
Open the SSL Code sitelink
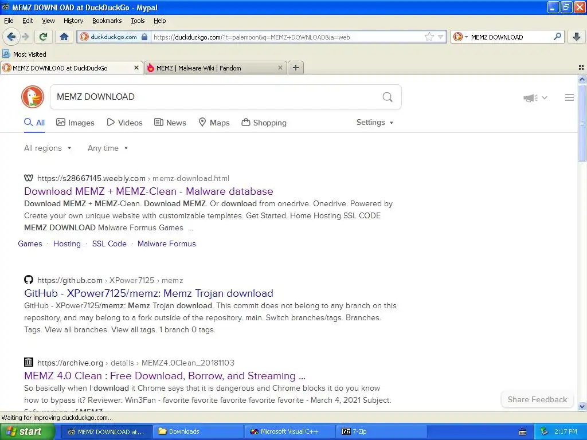tap(109, 243)
